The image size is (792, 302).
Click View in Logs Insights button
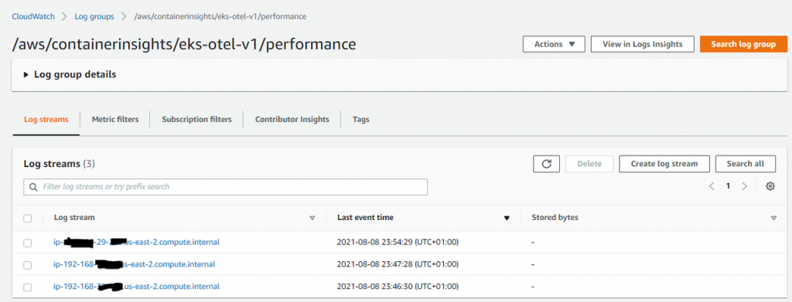pyautogui.click(x=643, y=44)
